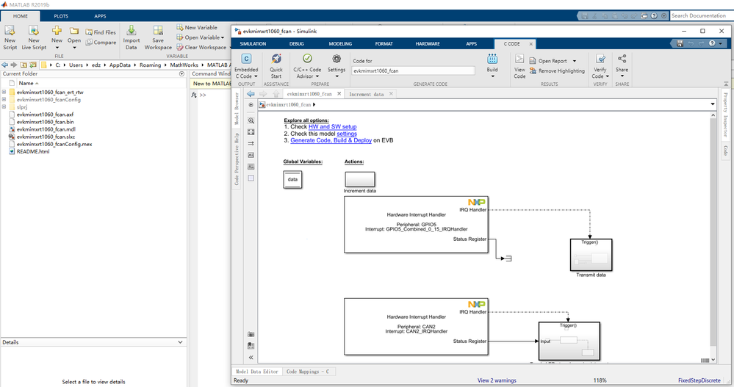
Task: Expand the slprj folder
Action: (4, 107)
